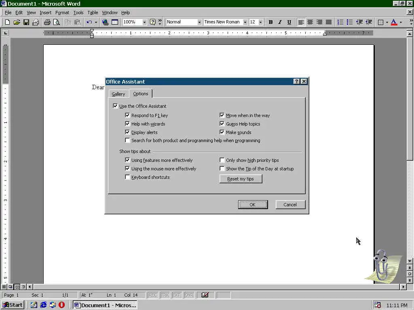Click the Undo arrow icon
Viewport: 414px width, 310px height.
(x=89, y=22)
